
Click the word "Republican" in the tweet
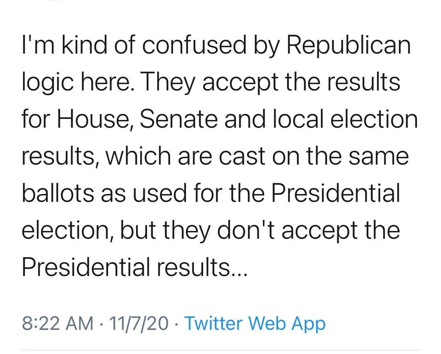(x=349, y=46)
